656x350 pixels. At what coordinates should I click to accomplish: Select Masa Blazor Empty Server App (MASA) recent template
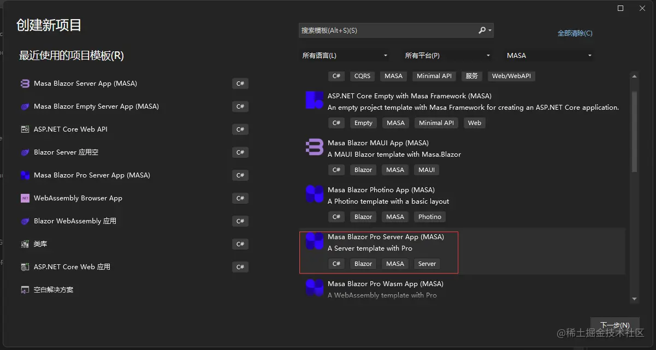point(96,106)
